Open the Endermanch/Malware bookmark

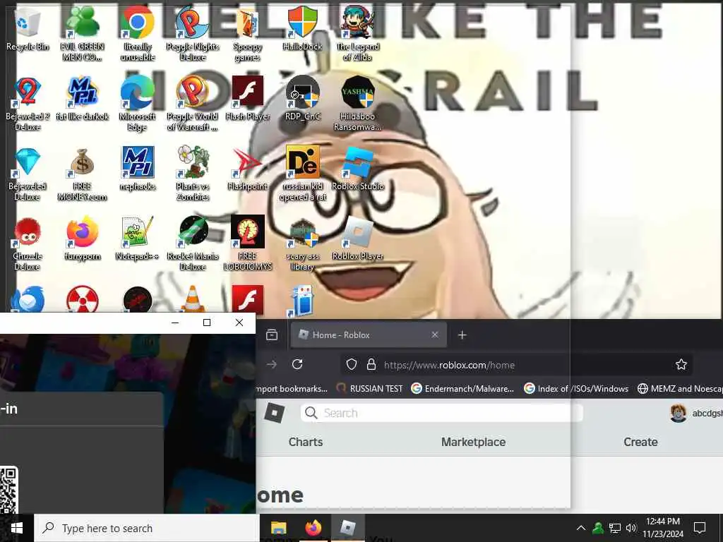[462, 389]
